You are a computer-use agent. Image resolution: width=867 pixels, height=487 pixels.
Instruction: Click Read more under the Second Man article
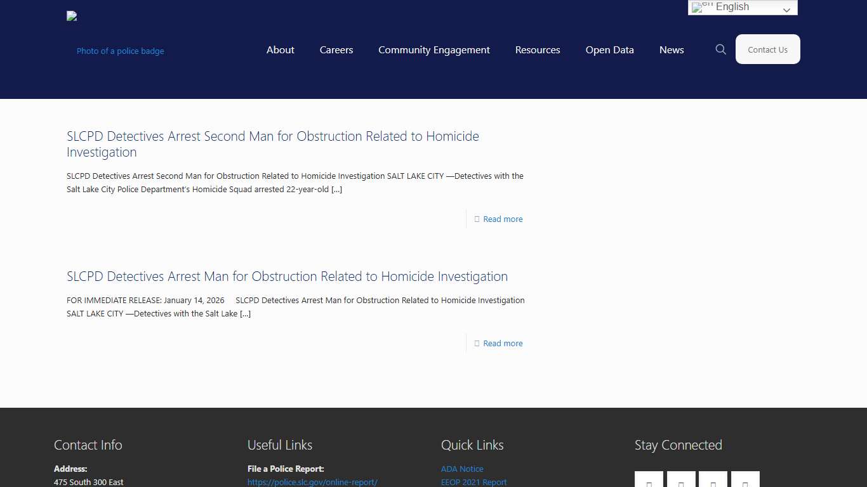tap(503, 219)
